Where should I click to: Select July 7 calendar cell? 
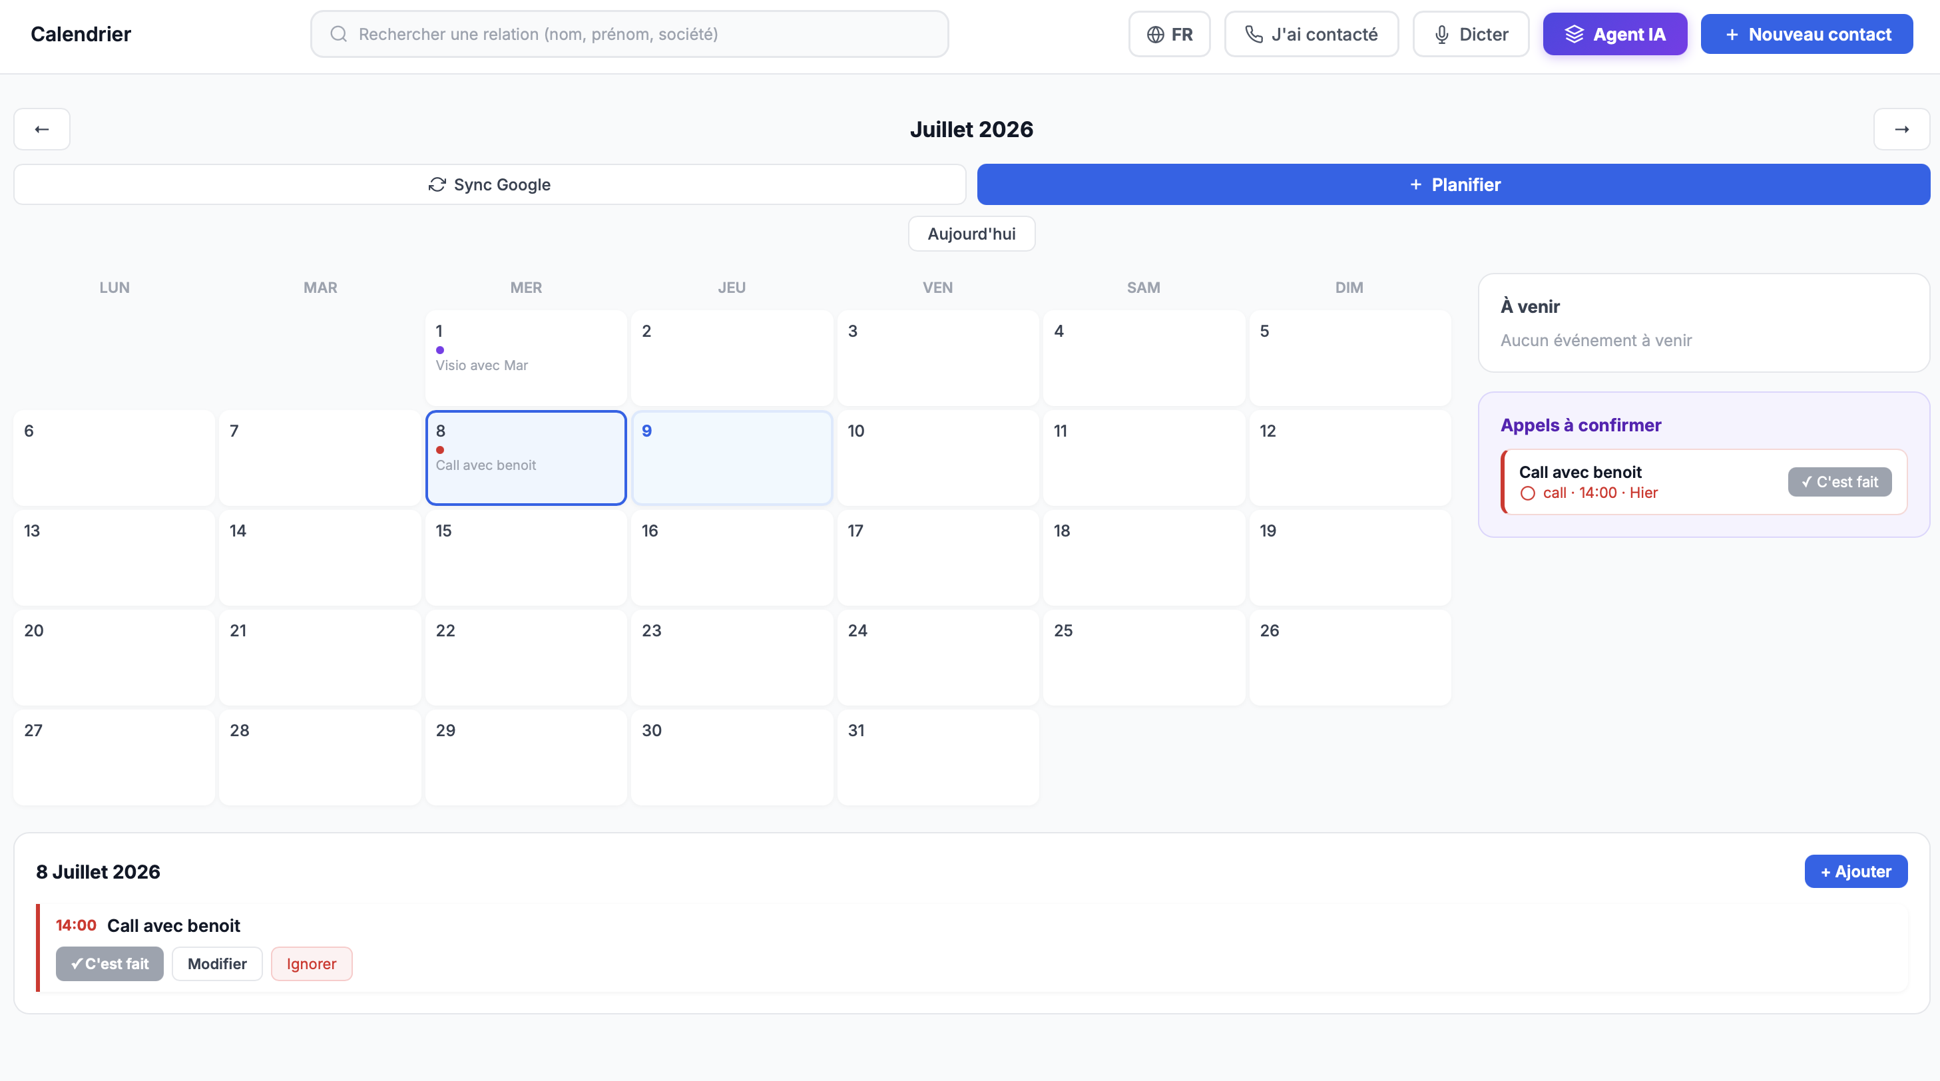coord(320,458)
